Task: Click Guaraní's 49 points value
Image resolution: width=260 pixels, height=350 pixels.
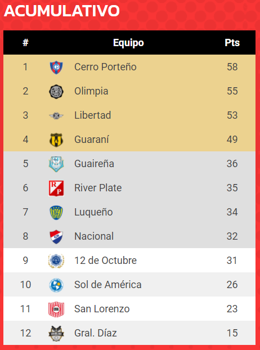Action: click(x=232, y=140)
